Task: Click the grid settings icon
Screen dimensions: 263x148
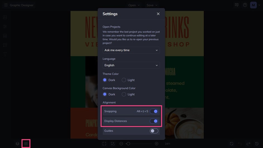Action: [x=26, y=144]
